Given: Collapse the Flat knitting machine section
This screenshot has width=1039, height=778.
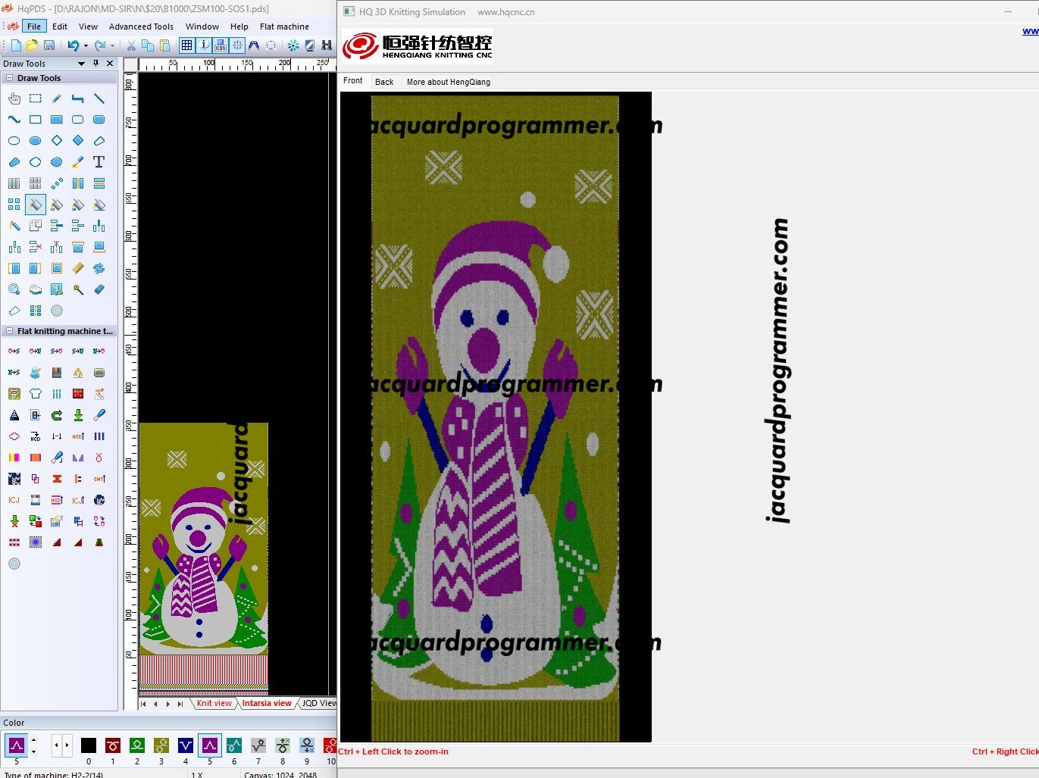Looking at the screenshot, I should [9, 331].
